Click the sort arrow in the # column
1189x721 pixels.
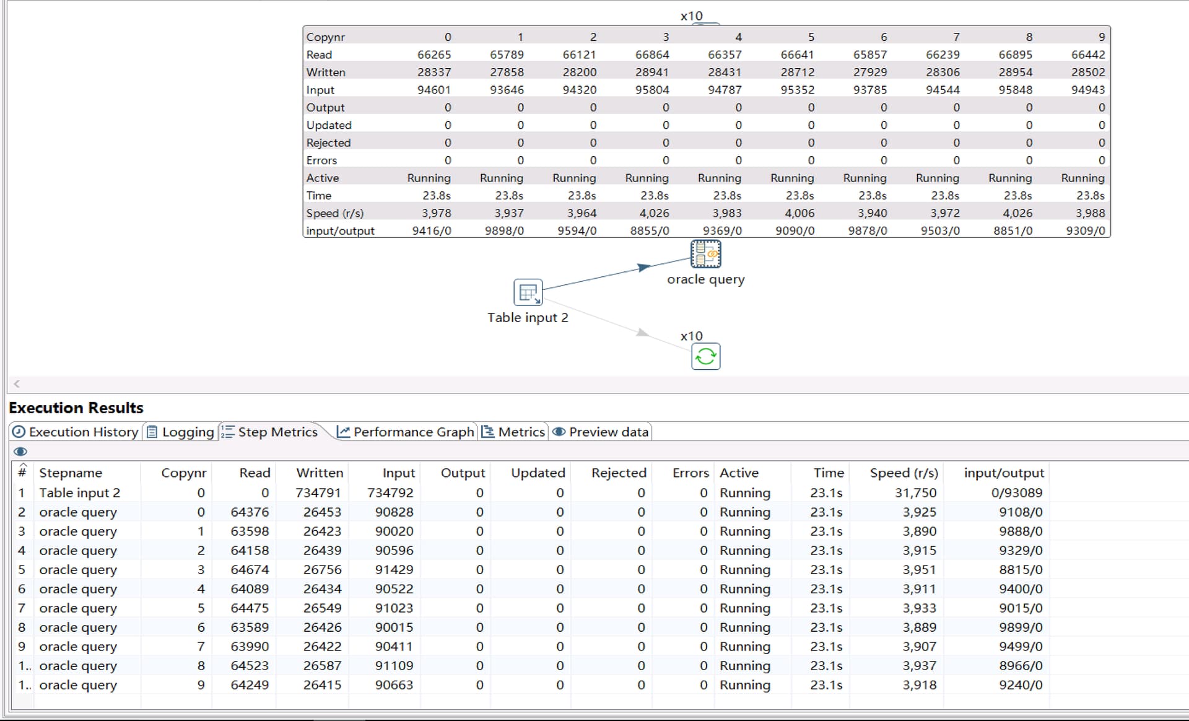(23, 465)
